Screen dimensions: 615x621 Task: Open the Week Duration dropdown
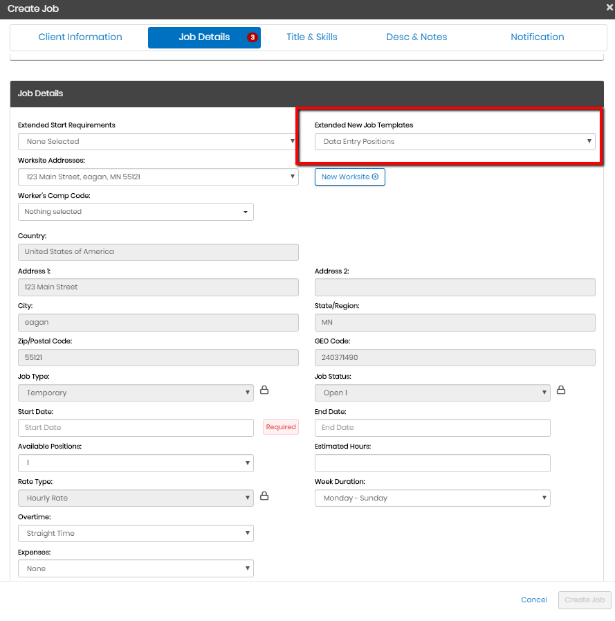[x=432, y=498]
